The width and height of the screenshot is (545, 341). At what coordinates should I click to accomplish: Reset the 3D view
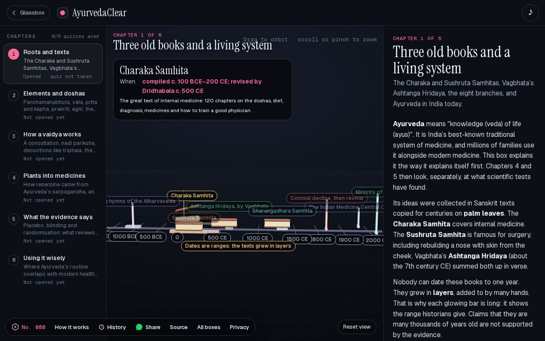pyautogui.click(x=357, y=327)
